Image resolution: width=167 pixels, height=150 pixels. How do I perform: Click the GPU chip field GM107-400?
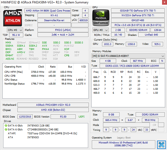138,20
